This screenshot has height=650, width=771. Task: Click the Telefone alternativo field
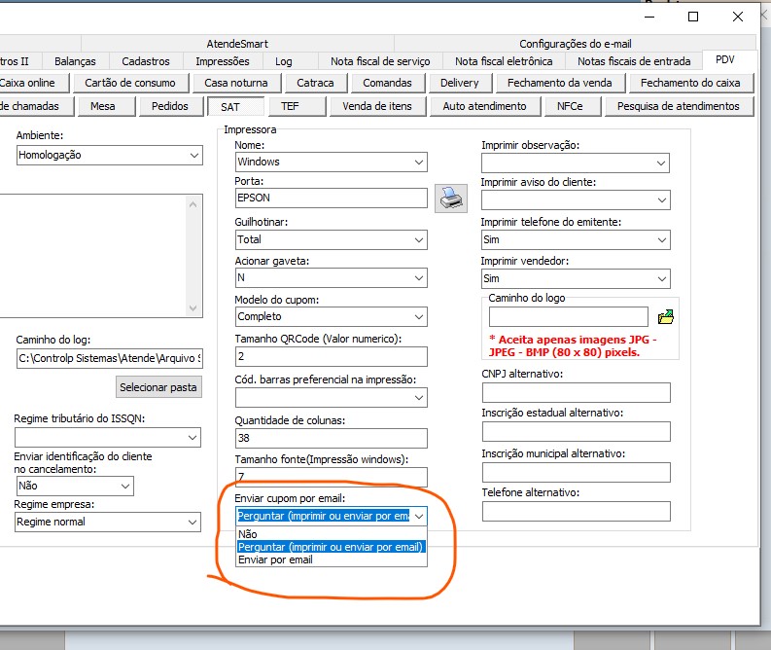[576, 511]
